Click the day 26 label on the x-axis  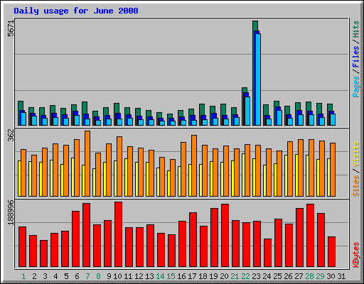point(288,276)
